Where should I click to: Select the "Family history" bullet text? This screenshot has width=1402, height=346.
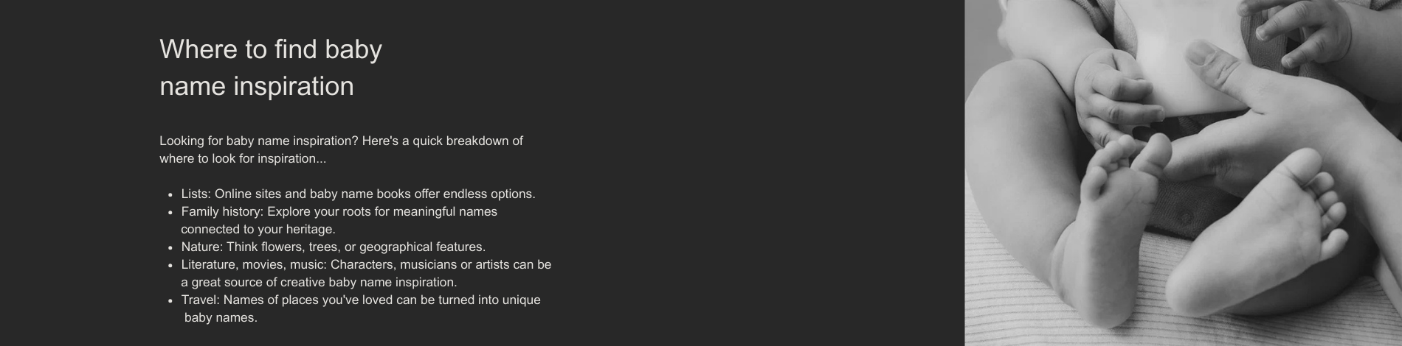click(x=339, y=211)
